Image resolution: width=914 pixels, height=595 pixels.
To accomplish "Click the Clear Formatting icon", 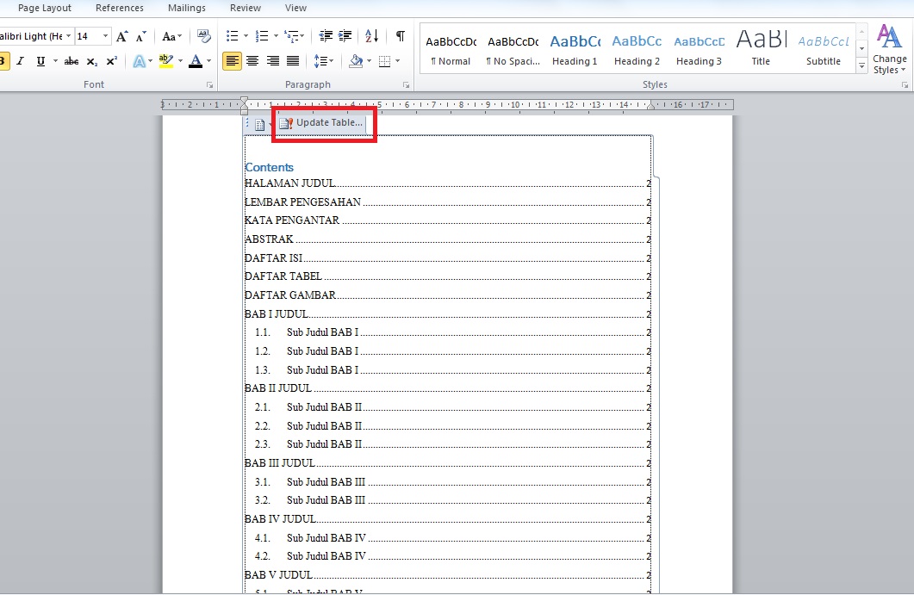I will [203, 36].
